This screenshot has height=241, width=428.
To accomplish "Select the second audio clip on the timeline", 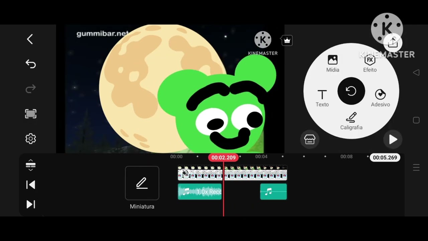I will pos(274,191).
